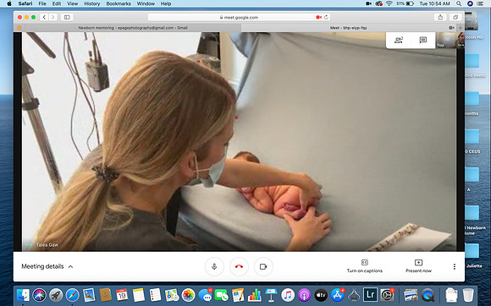Open the File menu
The image size is (491, 306).
click(42, 3)
